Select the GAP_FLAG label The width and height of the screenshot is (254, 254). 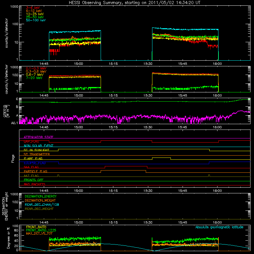click(x=31, y=141)
